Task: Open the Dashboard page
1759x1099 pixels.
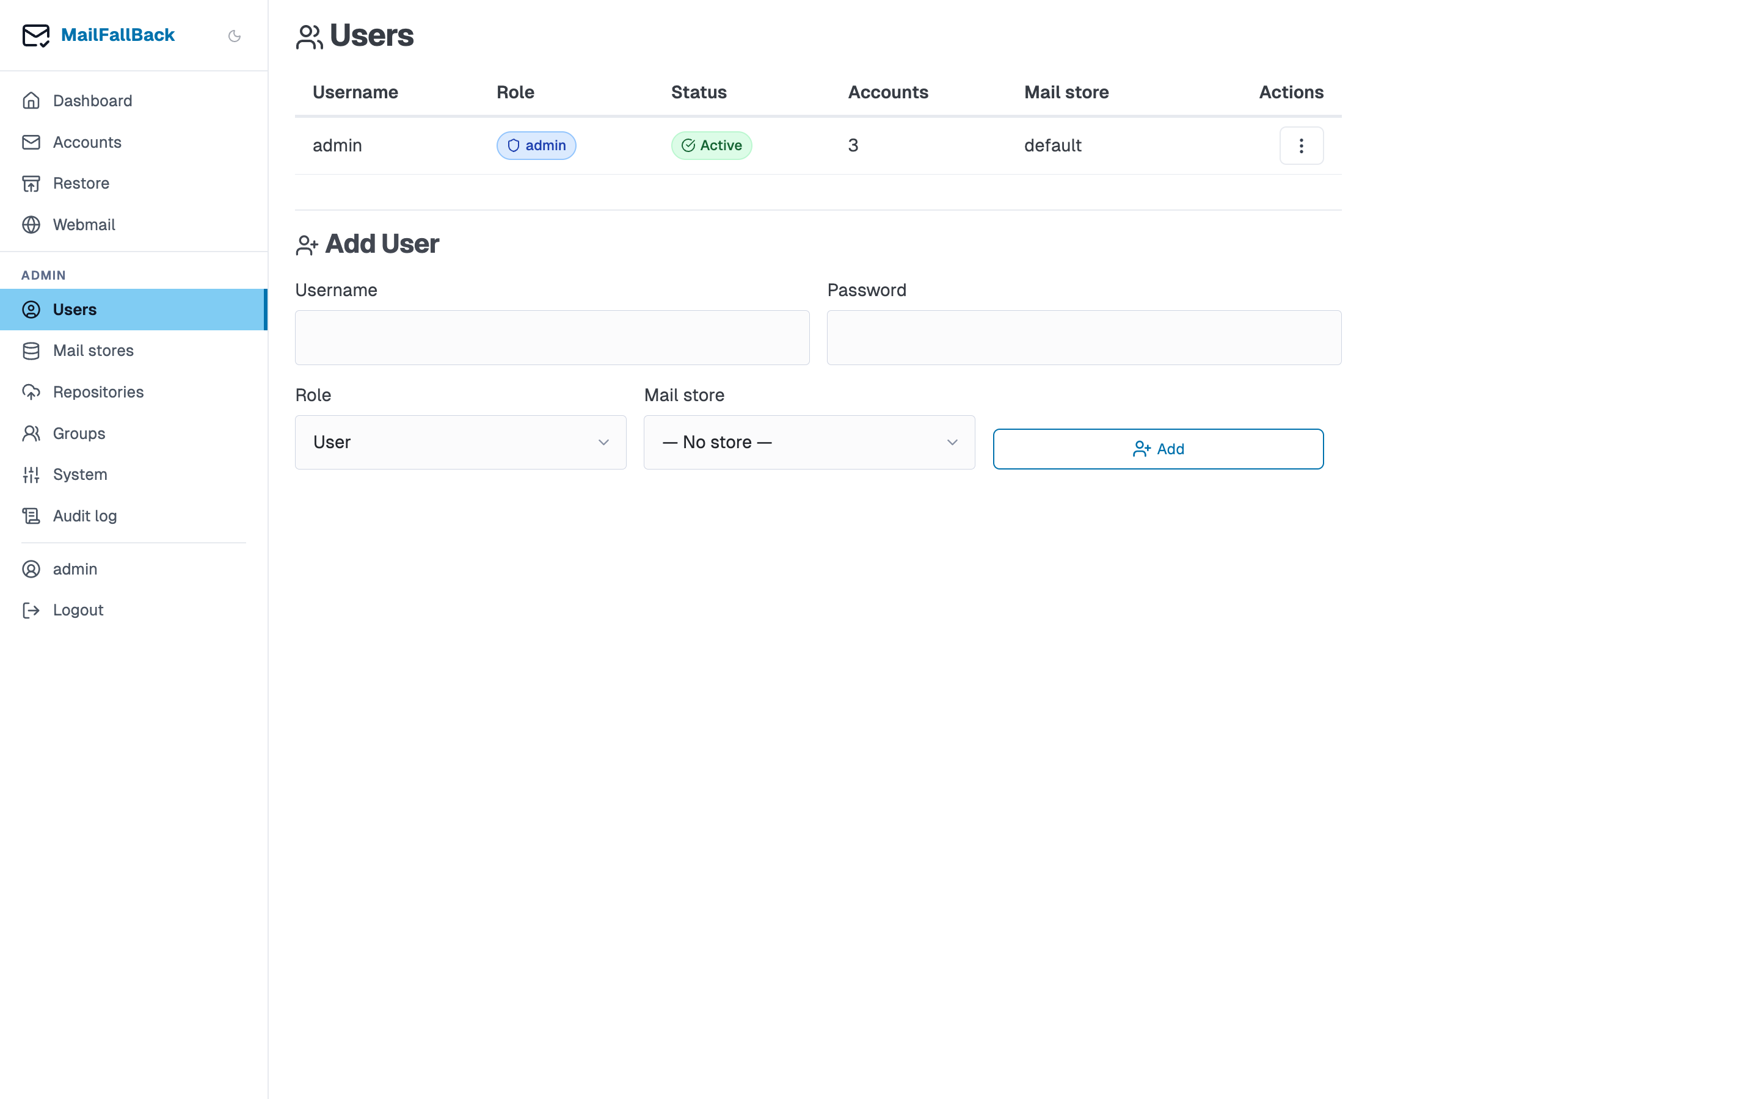Action: [134, 100]
